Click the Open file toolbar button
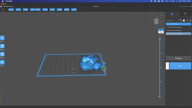192x108 pixels. [11, 10]
